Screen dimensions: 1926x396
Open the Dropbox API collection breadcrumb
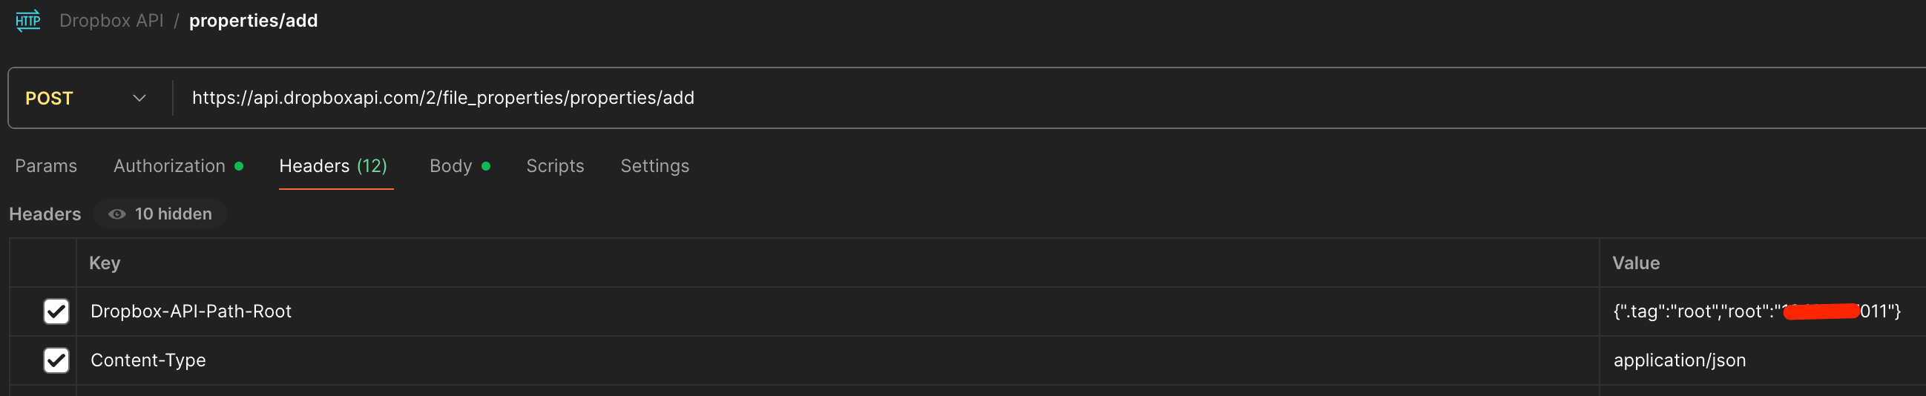click(111, 20)
